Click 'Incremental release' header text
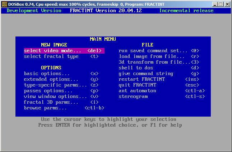The image size is (232, 152). pyautogui.click(x=186, y=11)
